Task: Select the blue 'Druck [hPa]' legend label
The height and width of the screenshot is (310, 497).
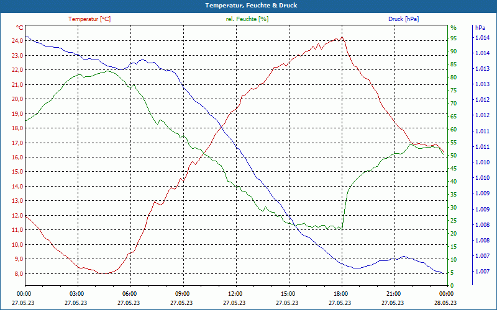Action: point(403,19)
